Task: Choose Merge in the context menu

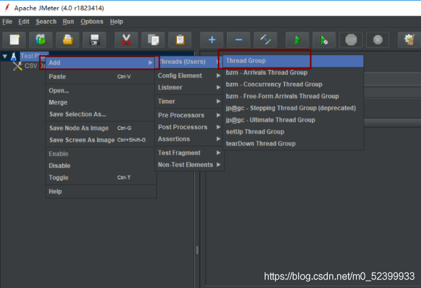Action: coord(100,102)
